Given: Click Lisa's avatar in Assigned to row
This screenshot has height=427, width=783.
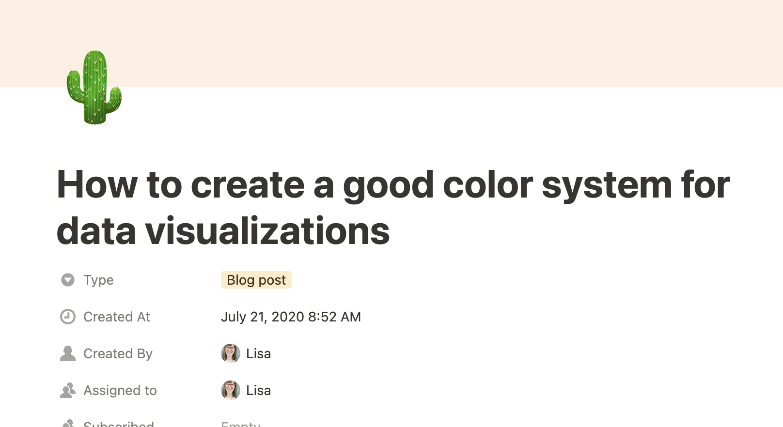Looking at the screenshot, I should point(231,390).
